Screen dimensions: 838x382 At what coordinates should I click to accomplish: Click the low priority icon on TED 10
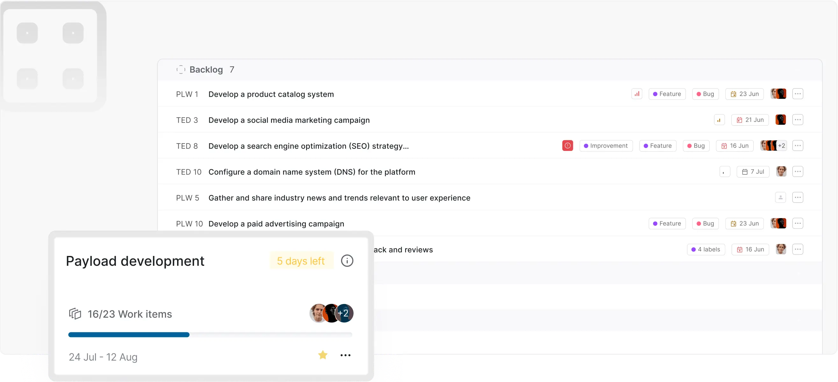[725, 172]
